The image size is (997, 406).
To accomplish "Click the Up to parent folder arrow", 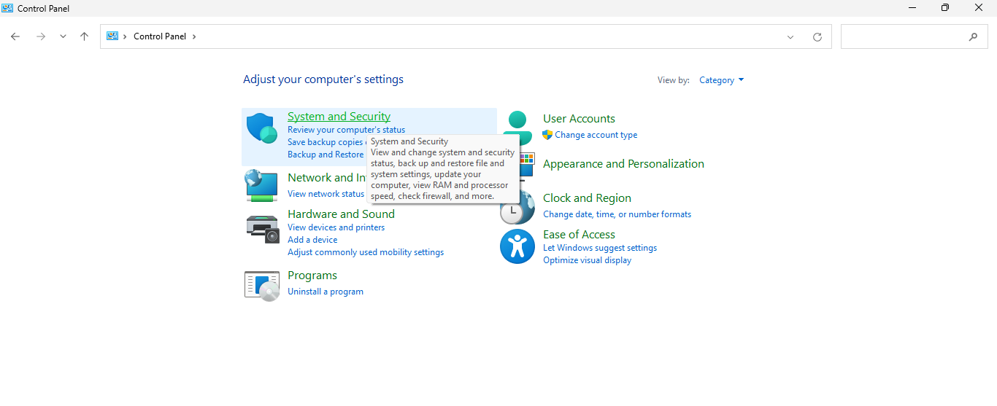I will click(85, 36).
